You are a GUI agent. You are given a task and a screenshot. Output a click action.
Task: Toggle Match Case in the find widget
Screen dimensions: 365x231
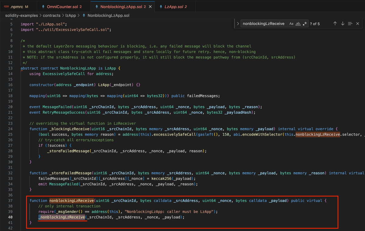point(291,24)
